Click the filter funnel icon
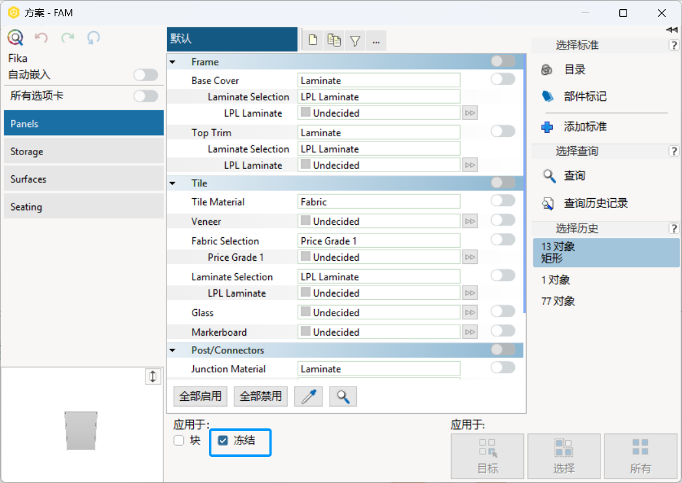Image resolution: width=682 pixels, height=483 pixels. (355, 41)
